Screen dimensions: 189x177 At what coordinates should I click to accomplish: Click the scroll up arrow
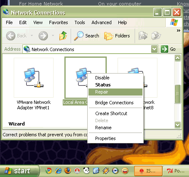178,58
